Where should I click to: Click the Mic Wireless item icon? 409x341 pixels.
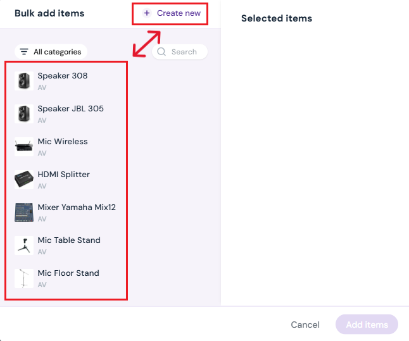24,147
